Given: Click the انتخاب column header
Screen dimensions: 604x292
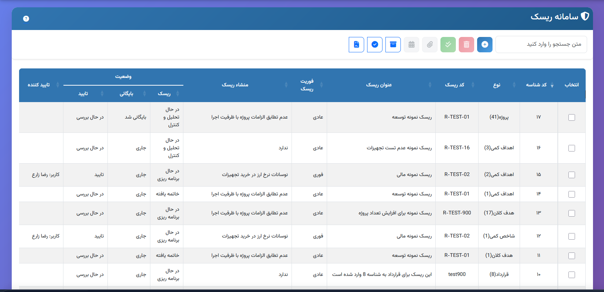Looking at the screenshot, I should [571, 85].
